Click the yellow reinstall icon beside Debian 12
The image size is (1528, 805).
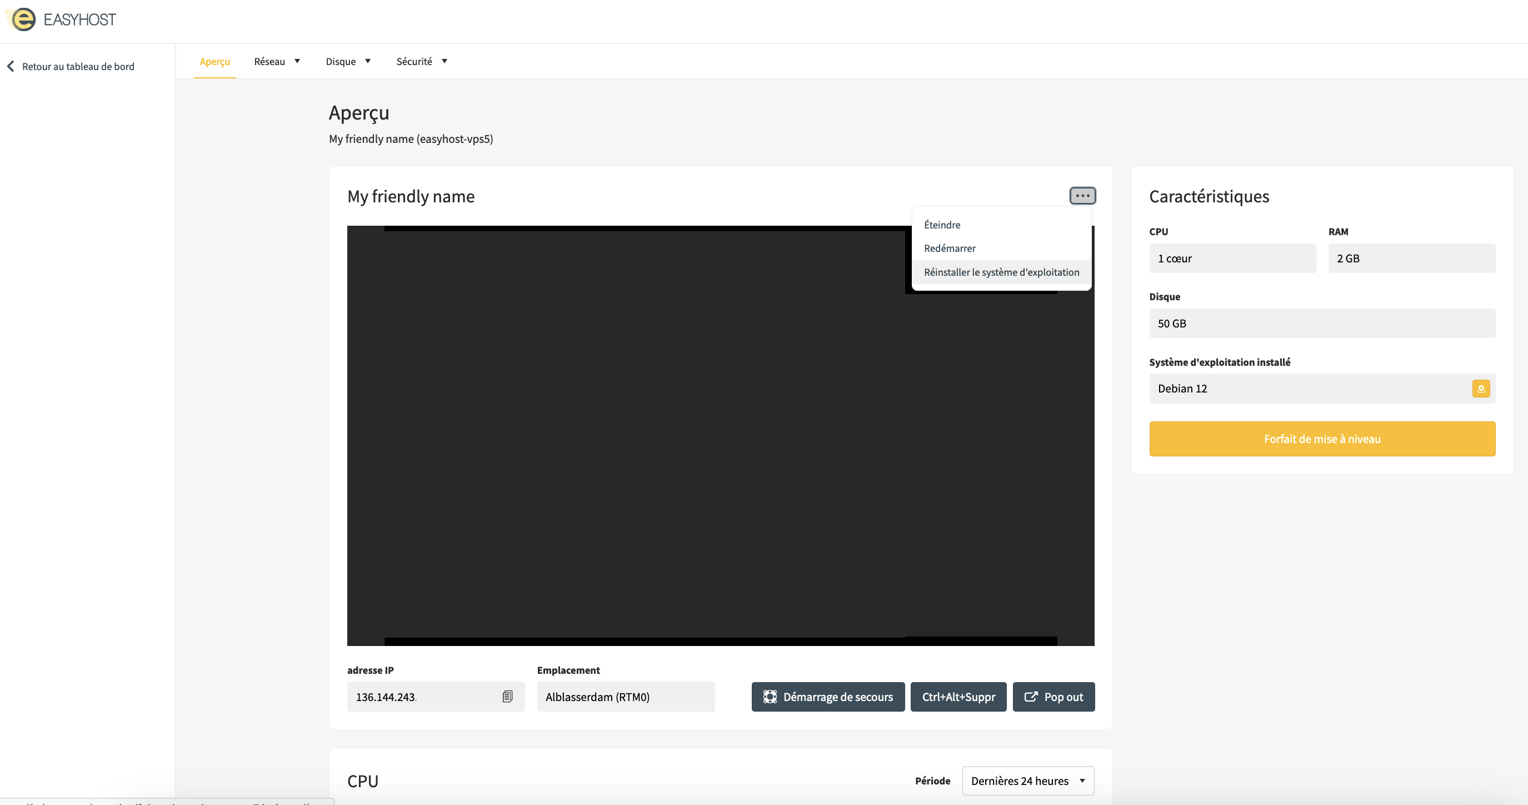click(x=1481, y=389)
